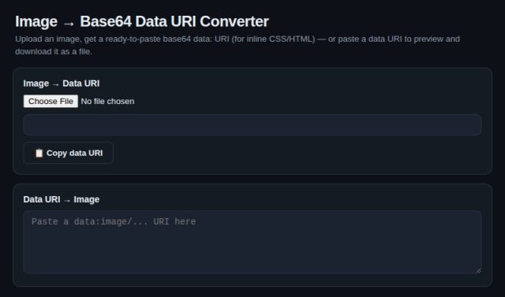Click the 'No file chosen' label
Viewport: 505px width, 297px height.
(107, 102)
